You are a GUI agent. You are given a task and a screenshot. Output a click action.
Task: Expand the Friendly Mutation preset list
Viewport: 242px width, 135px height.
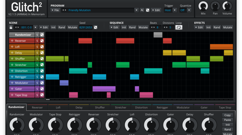coord(136,10)
